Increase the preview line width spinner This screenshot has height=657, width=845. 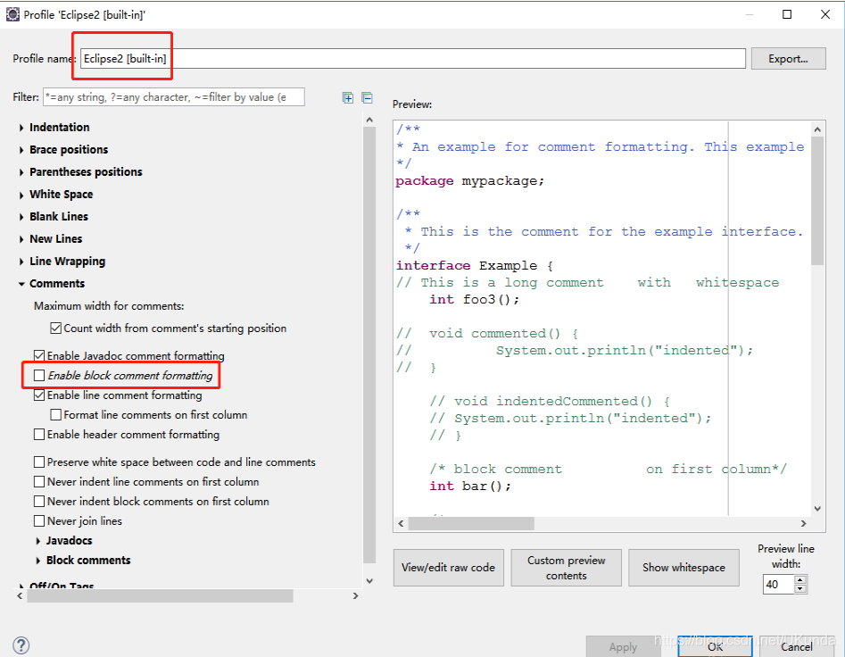coord(800,579)
